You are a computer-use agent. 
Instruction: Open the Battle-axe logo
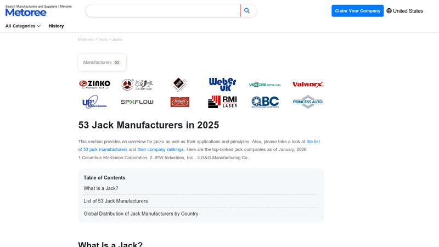click(137, 85)
